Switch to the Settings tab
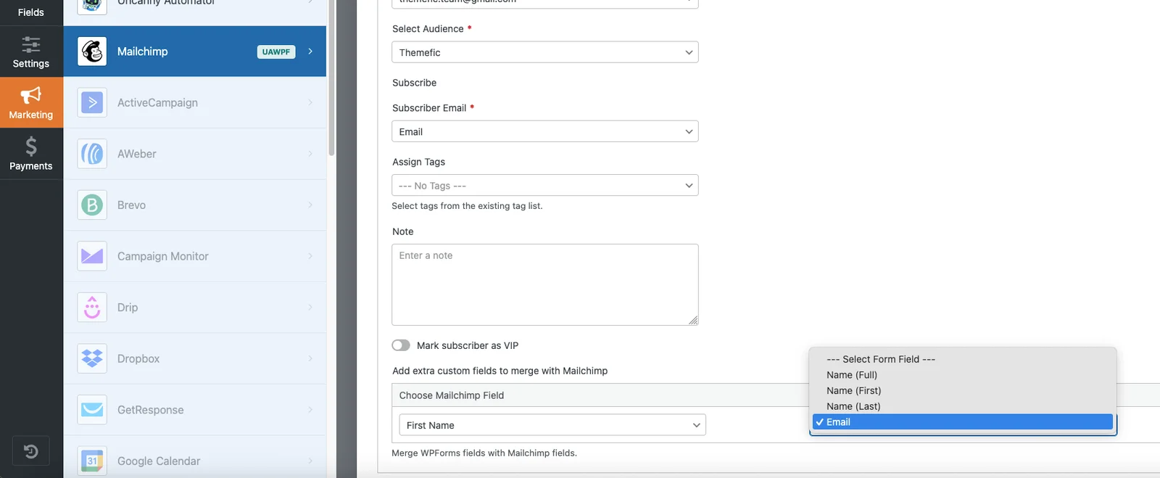Screen dimensions: 1160x478 31,51
